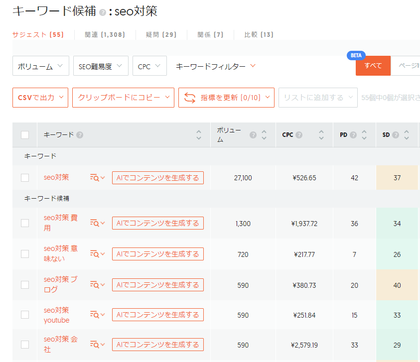
Task: Open the 指標を更新 (0/10) dropdown
Action: point(226,98)
